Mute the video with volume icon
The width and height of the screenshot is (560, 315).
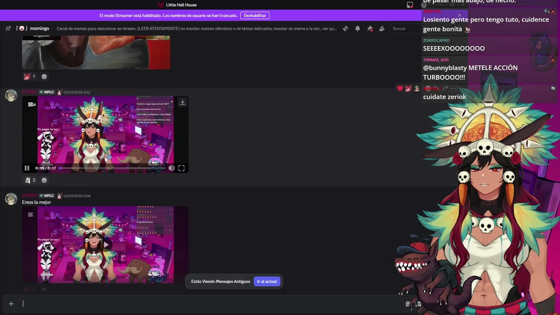coord(171,168)
